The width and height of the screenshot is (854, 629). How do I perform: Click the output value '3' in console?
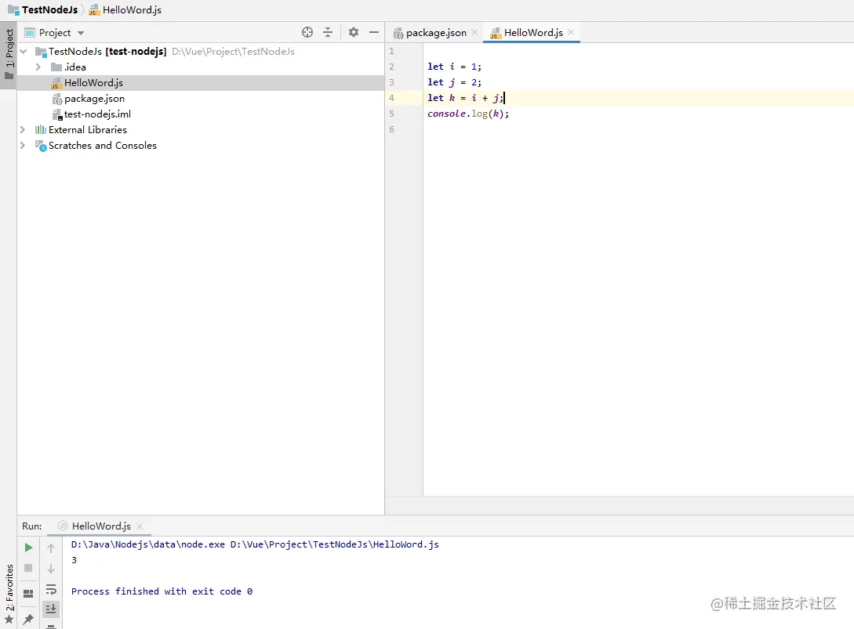[74, 560]
